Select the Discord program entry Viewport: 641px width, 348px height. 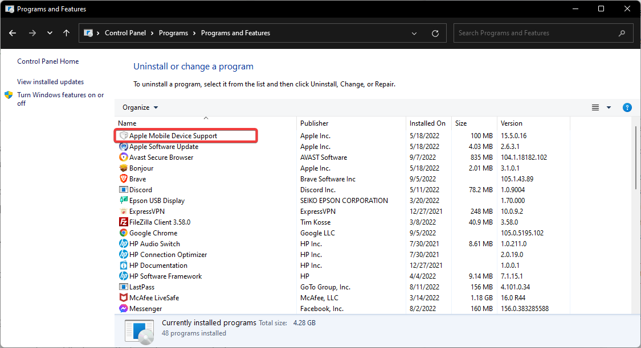point(141,190)
